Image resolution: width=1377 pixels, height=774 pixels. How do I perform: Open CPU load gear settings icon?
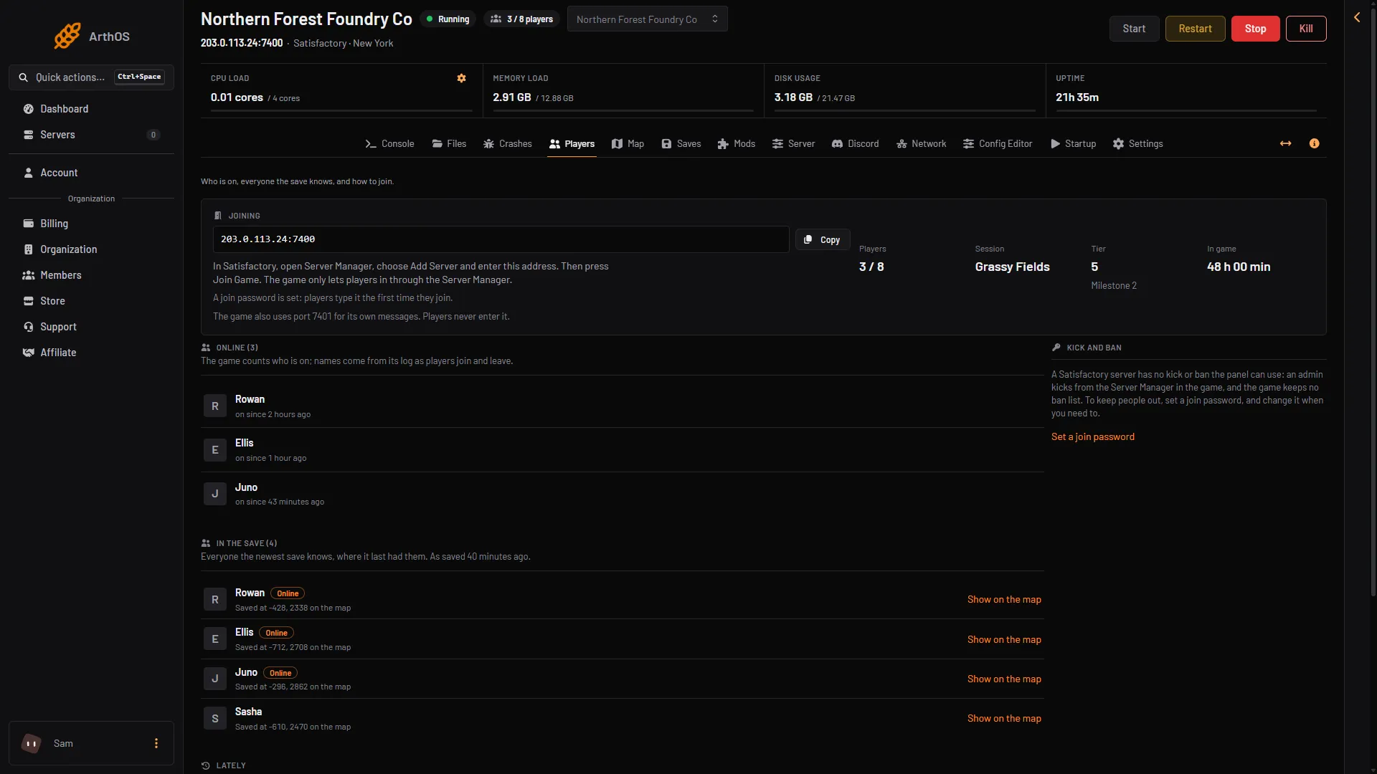[x=462, y=78]
